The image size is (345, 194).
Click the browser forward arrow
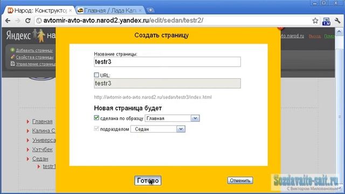(18, 20)
